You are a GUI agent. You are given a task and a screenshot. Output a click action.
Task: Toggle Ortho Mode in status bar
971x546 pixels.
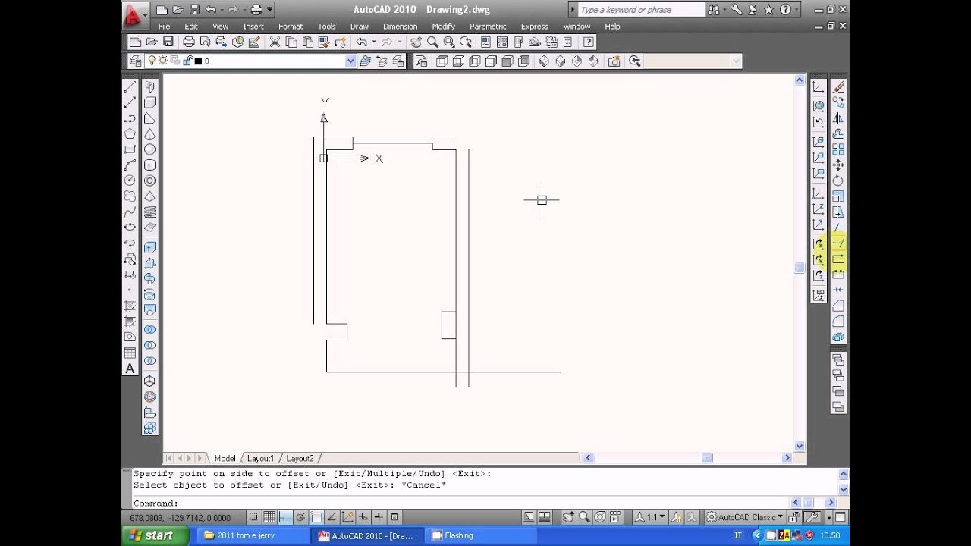(x=284, y=517)
